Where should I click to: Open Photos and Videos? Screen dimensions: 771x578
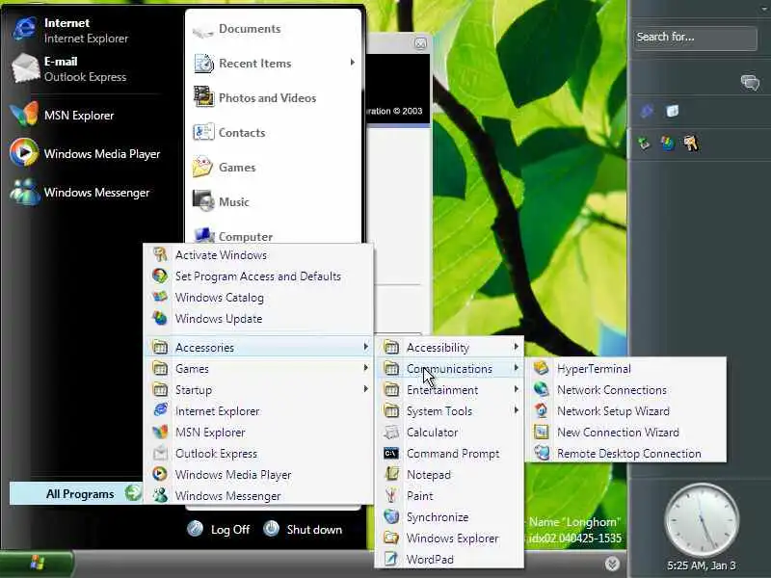(254, 98)
